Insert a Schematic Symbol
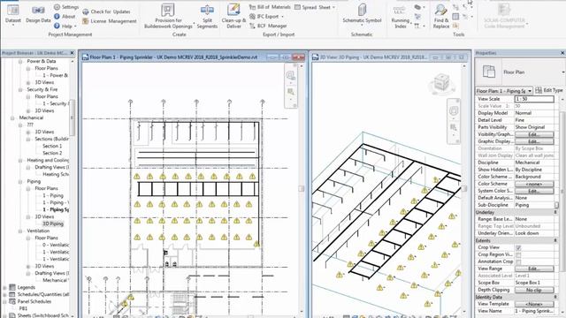566x318 pixels. [x=362, y=14]
